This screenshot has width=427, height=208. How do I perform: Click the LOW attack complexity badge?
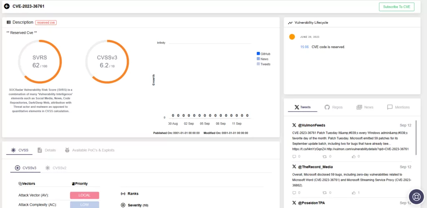click(x=84, y=205)
